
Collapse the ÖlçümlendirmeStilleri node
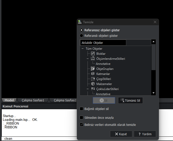click(88, 59)
